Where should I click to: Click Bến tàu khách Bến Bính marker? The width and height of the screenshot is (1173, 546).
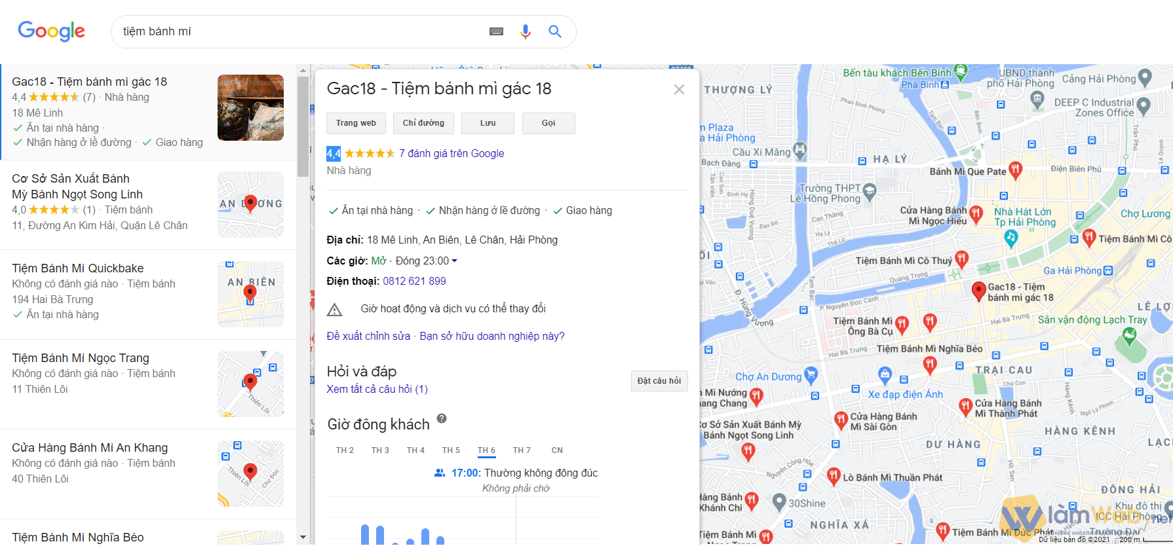tap(961, 71)
